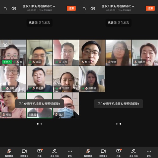End the meeting showing 02:06:00

(150, 8)
